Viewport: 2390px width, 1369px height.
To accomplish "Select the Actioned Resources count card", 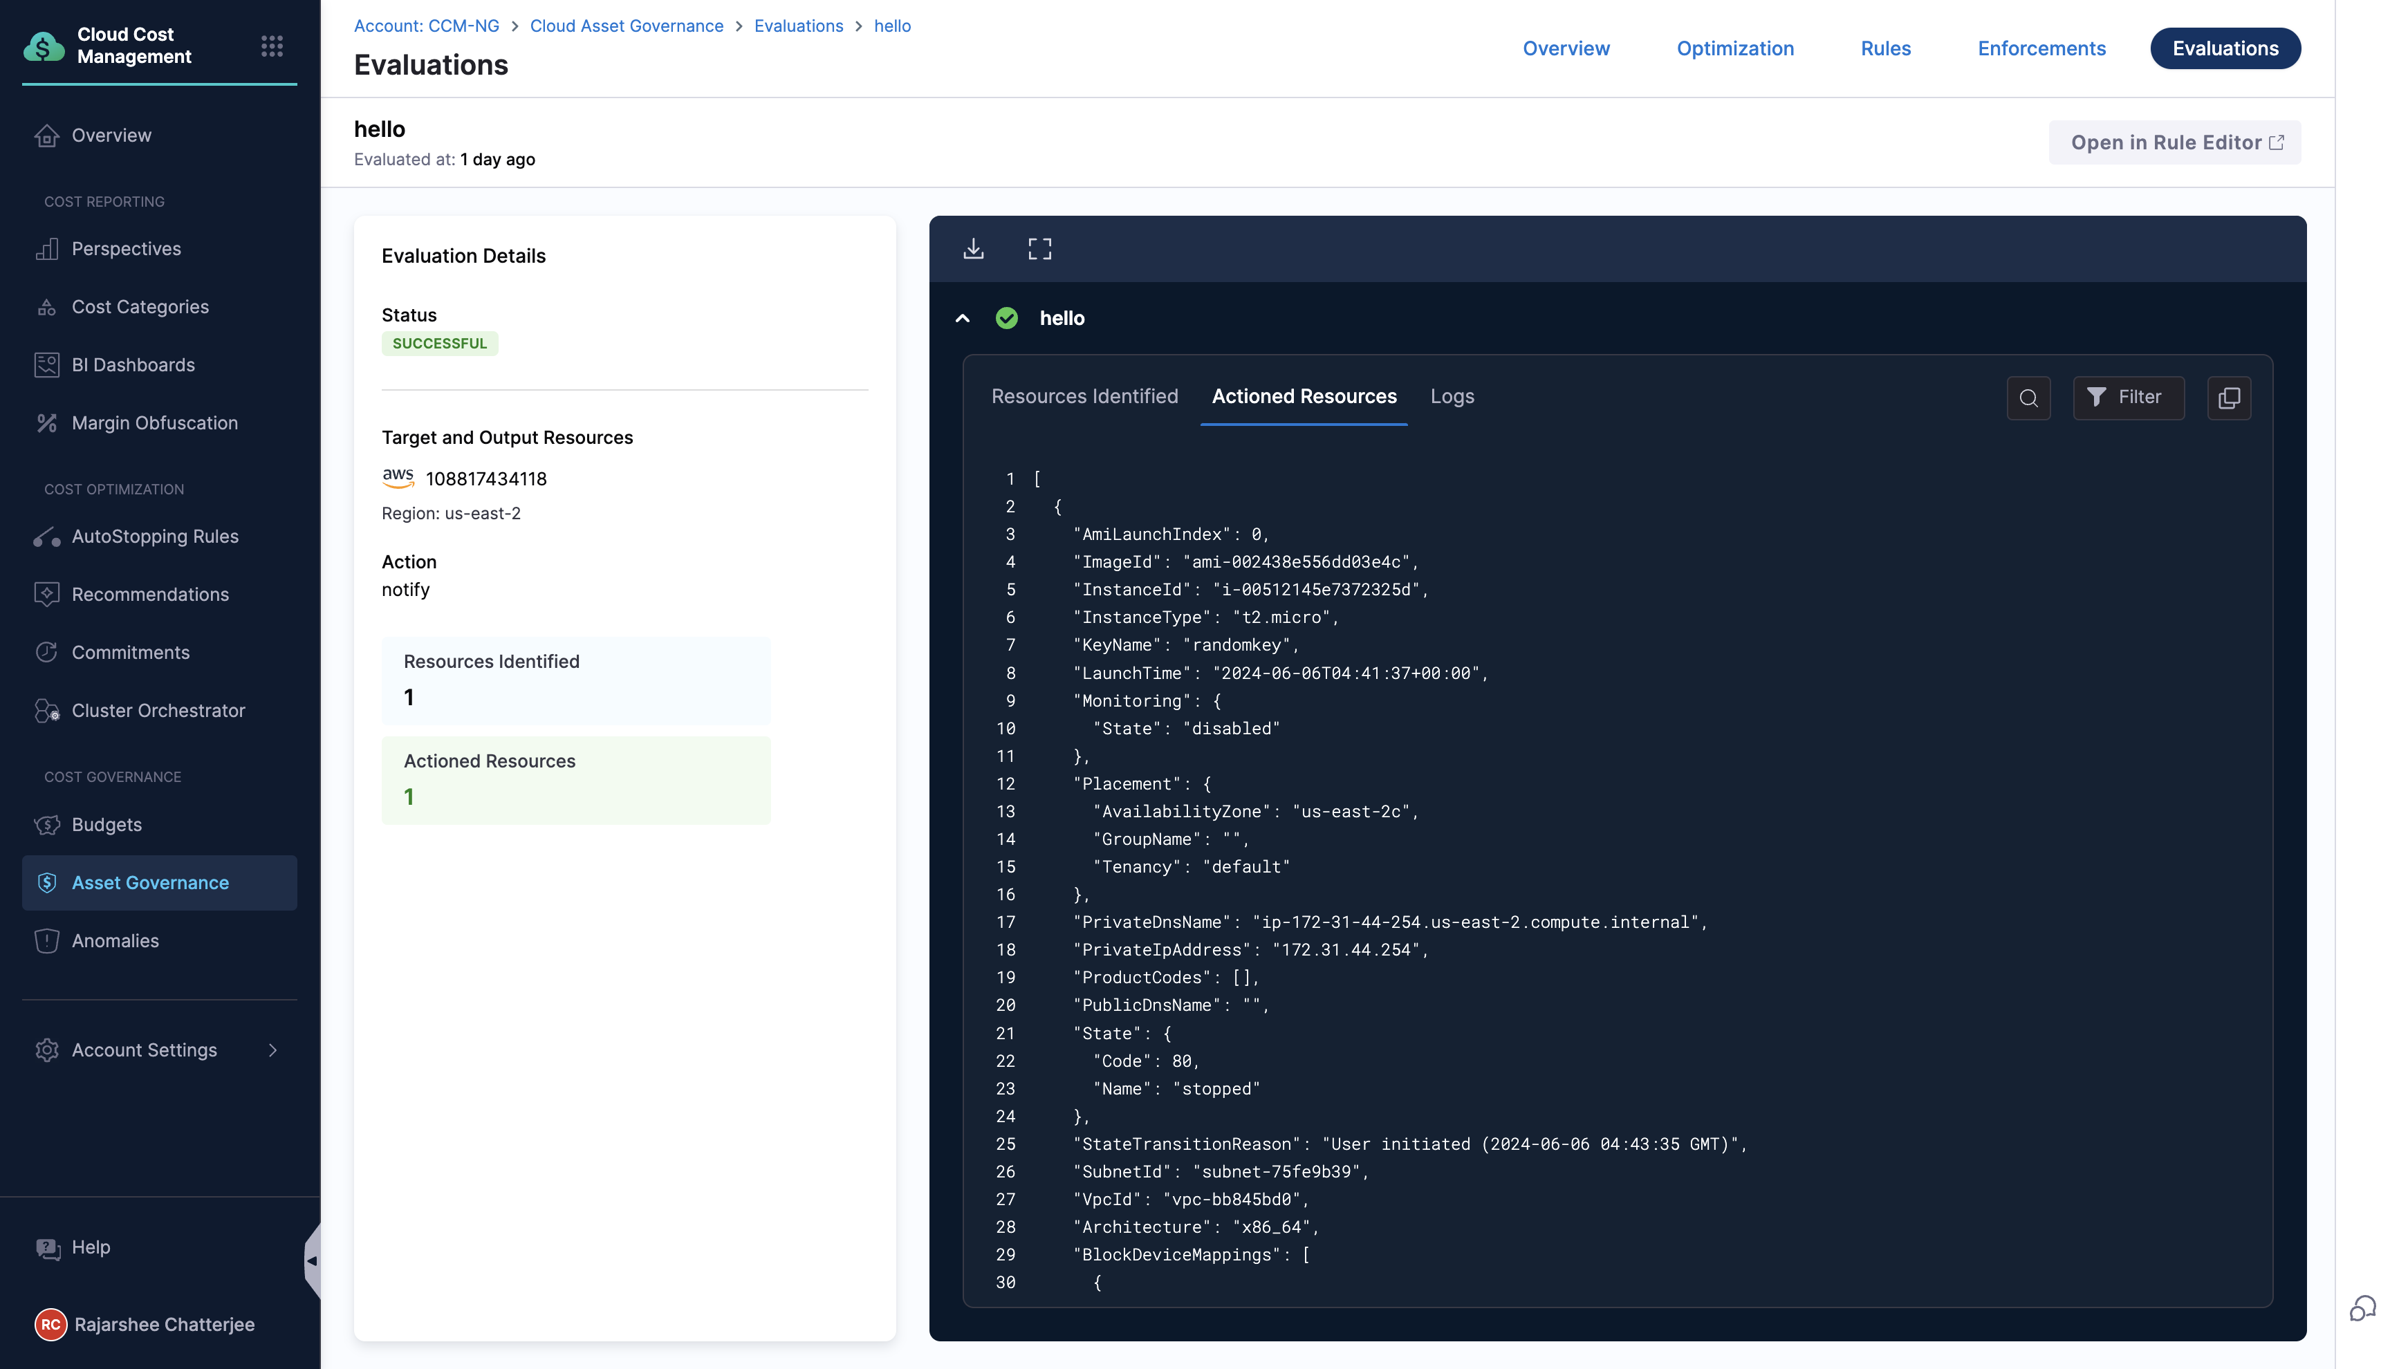I will click(x=575, y=779).
